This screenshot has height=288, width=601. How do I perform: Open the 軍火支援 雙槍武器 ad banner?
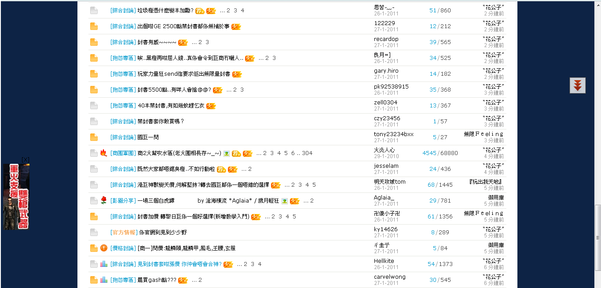16,196
